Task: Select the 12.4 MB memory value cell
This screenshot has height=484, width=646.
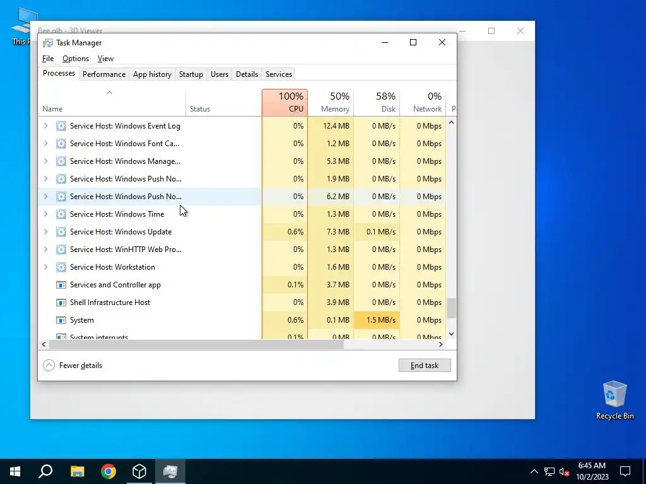Action: [x=331, y=126]
